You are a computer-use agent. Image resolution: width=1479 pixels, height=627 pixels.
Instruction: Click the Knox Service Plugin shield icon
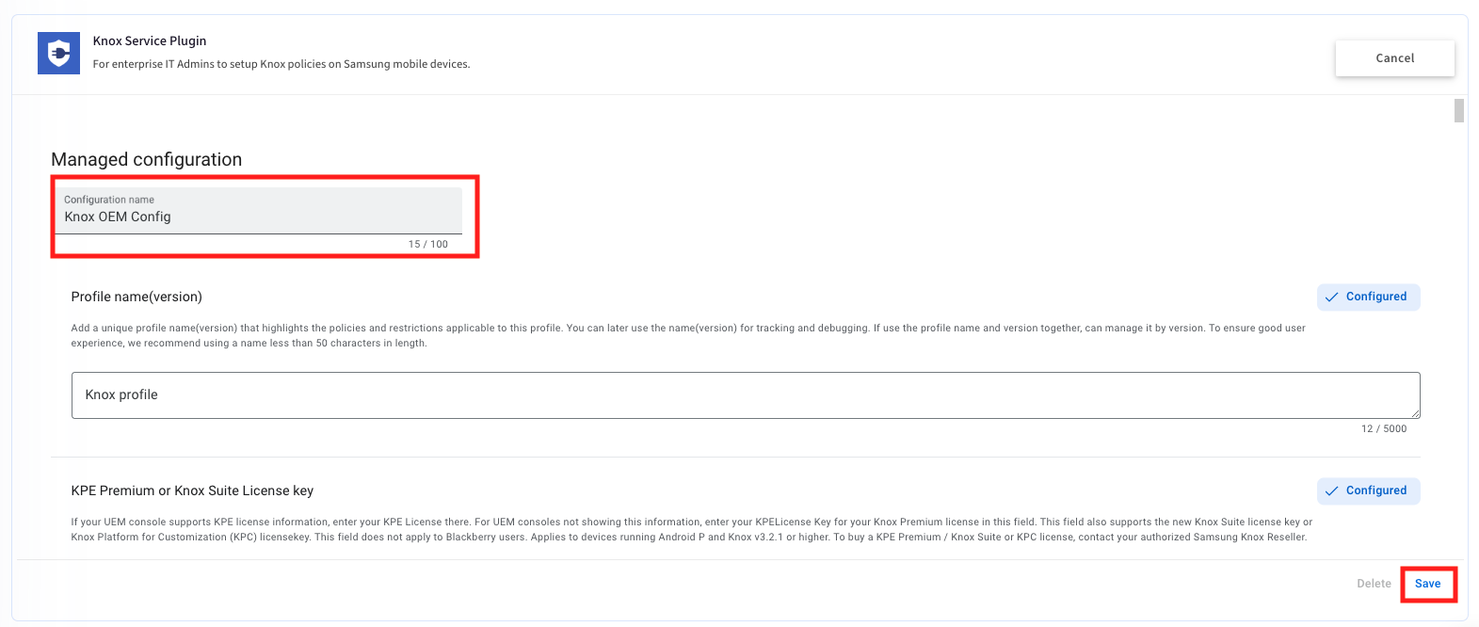(x=58, y=54)
